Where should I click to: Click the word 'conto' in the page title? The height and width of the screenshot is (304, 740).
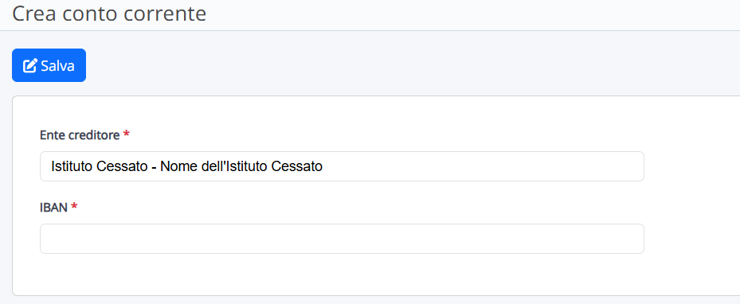pos(91,14)
